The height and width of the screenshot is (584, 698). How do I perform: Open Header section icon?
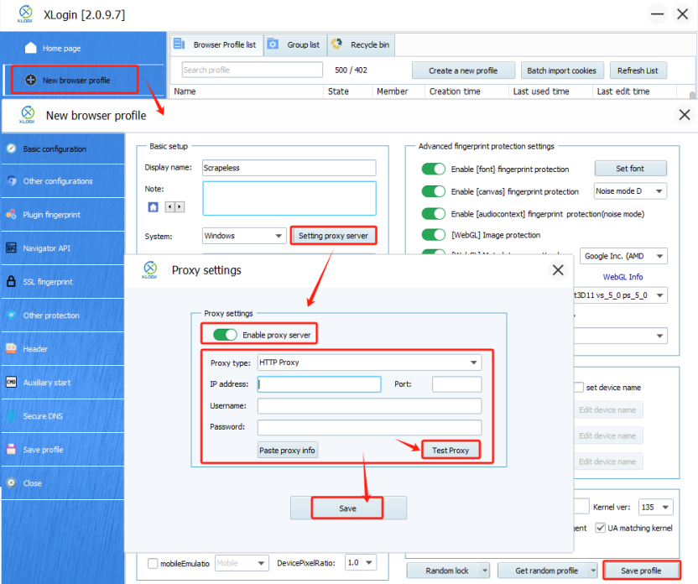click(x=12, y=348)
